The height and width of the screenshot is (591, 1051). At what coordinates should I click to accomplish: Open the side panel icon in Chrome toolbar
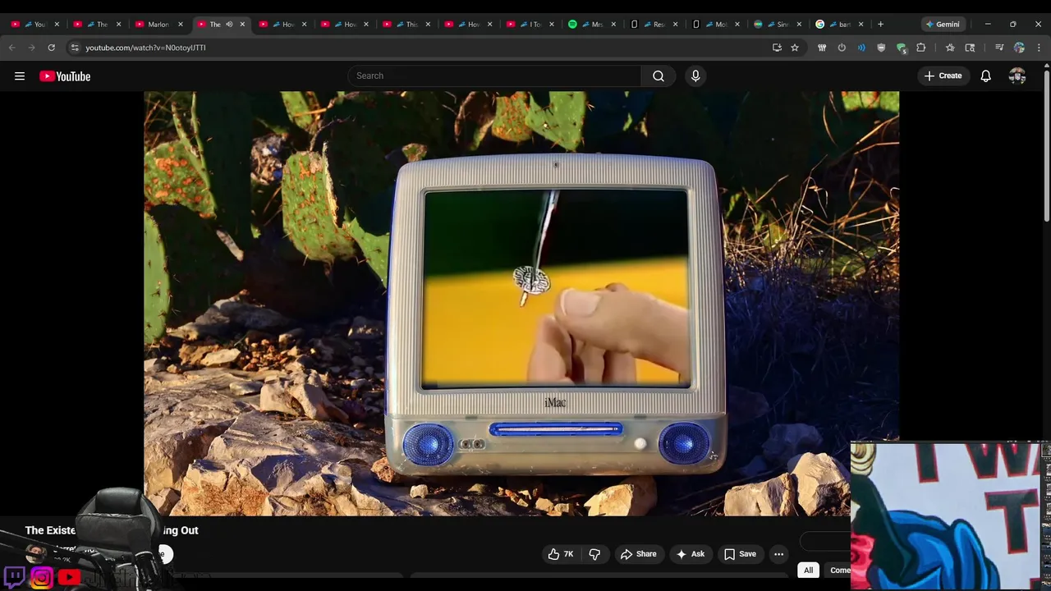click(x=970, y=48)
